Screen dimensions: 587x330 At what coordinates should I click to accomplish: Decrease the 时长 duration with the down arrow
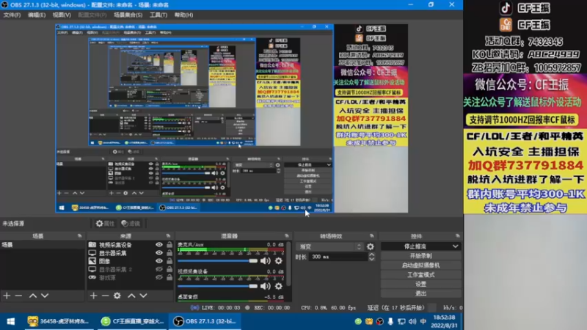tap(371, 259)
